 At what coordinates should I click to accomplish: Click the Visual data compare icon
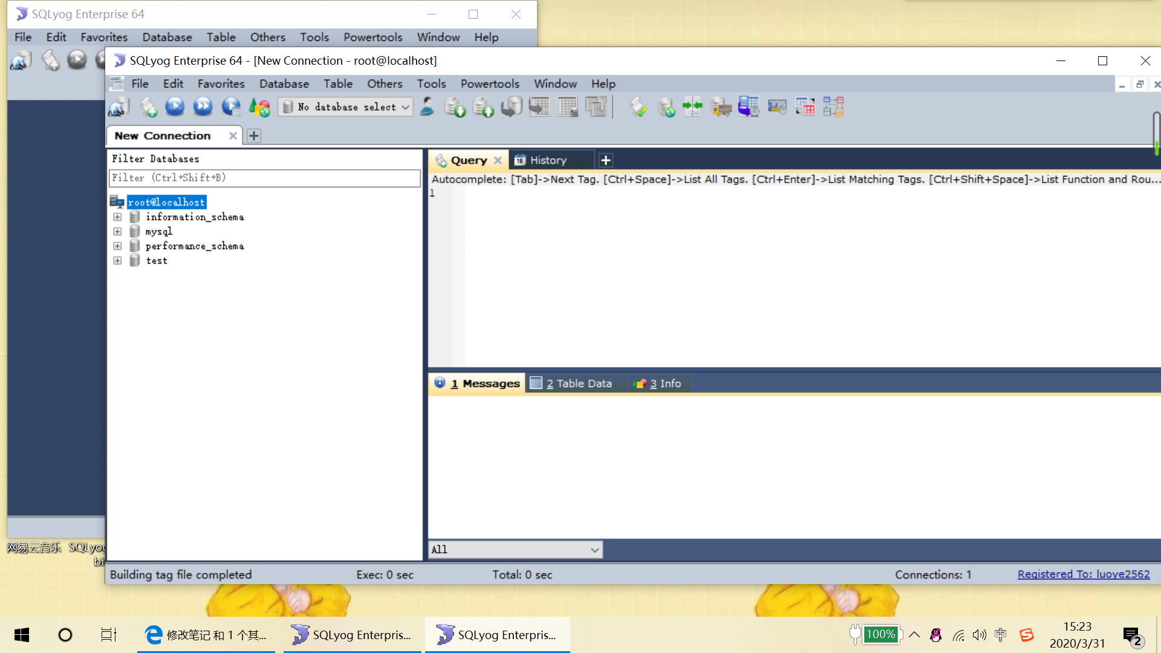click(x=805, y=107)
